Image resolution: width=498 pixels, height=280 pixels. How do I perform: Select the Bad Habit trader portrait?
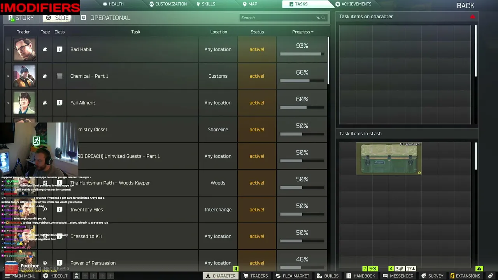coord(24,49)
